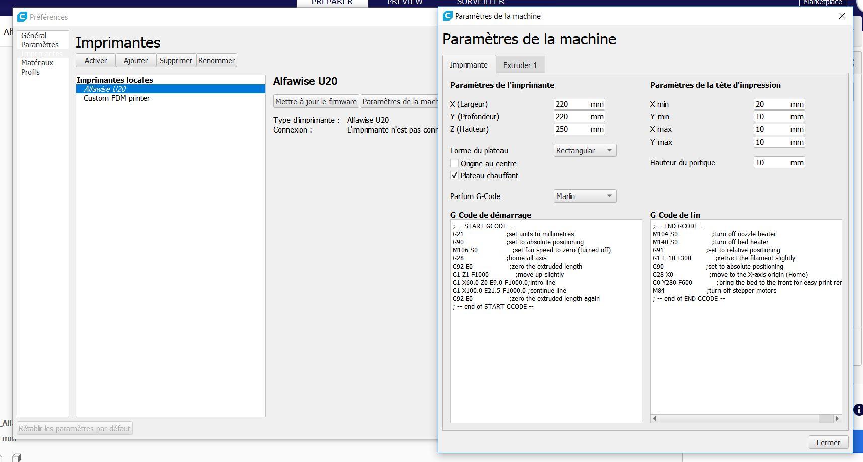Click the 'G1 X60.0 Z0 E9.0' intro line
Viewport: 863px width, 462px height.
click(x=504, y=282)
